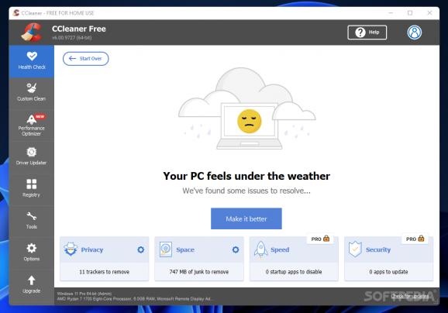Click the Privacy card title
Viewport: 448px width, 313px height.
(x=92, y=250)
